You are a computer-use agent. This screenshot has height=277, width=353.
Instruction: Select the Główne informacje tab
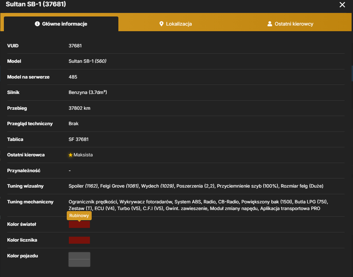pos(61,24)
